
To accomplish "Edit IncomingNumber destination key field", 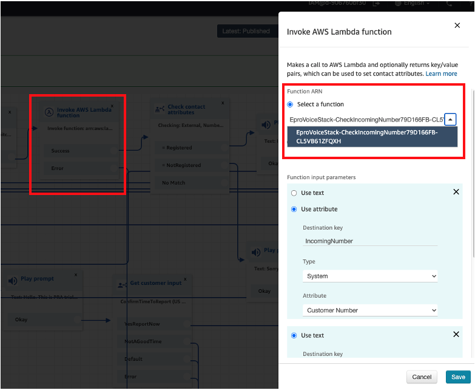I will tap(370, 241).
